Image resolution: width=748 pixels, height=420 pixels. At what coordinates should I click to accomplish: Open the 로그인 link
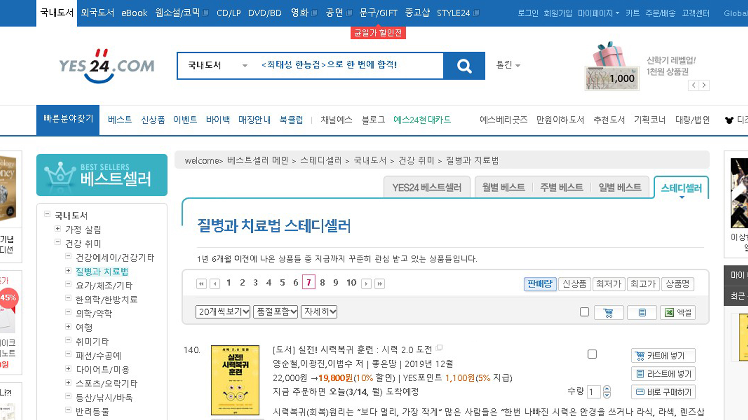(528, 13)
